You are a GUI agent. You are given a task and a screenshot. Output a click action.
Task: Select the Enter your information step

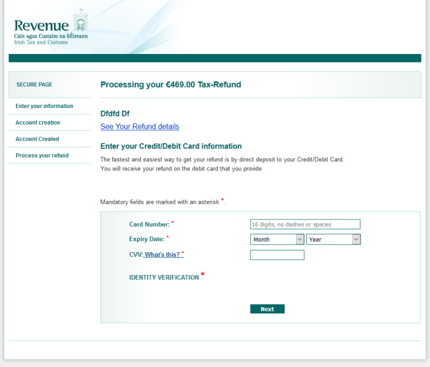click(44, 106)
